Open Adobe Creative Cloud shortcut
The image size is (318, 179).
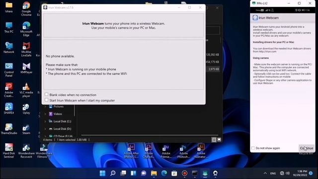(x=9, y=90)
